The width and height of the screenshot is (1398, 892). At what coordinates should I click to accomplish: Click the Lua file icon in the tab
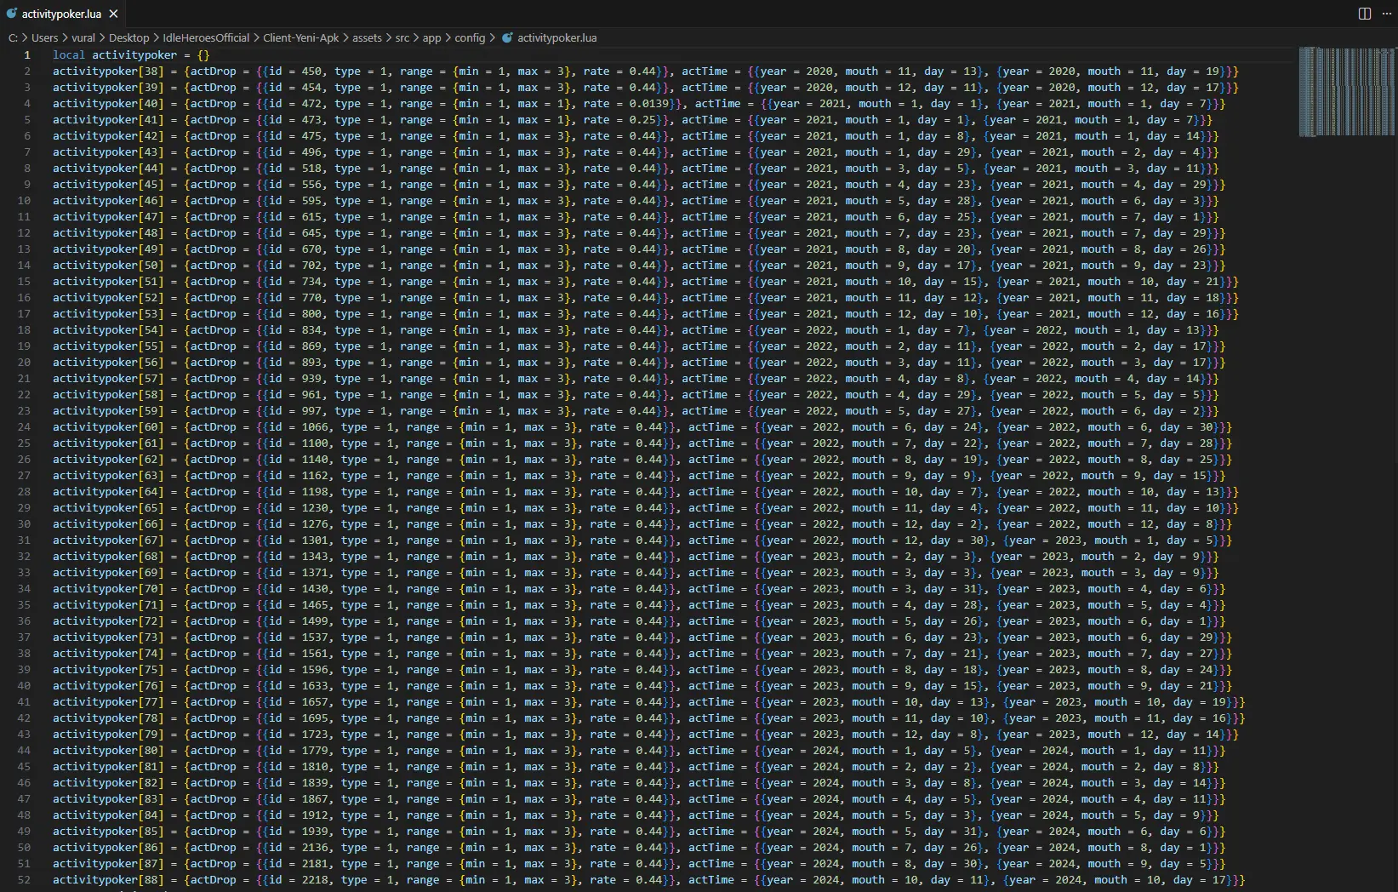coord(12,14)
